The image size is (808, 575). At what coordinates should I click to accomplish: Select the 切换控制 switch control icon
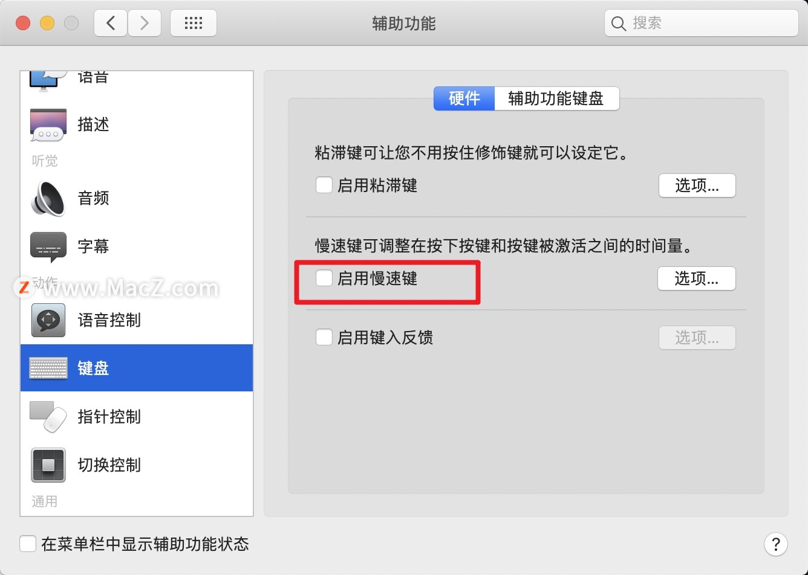pos(48,465)
